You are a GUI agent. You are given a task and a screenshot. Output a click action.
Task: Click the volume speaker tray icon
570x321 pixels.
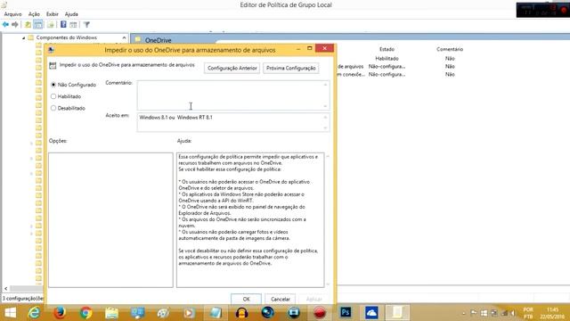click(514, 313)
